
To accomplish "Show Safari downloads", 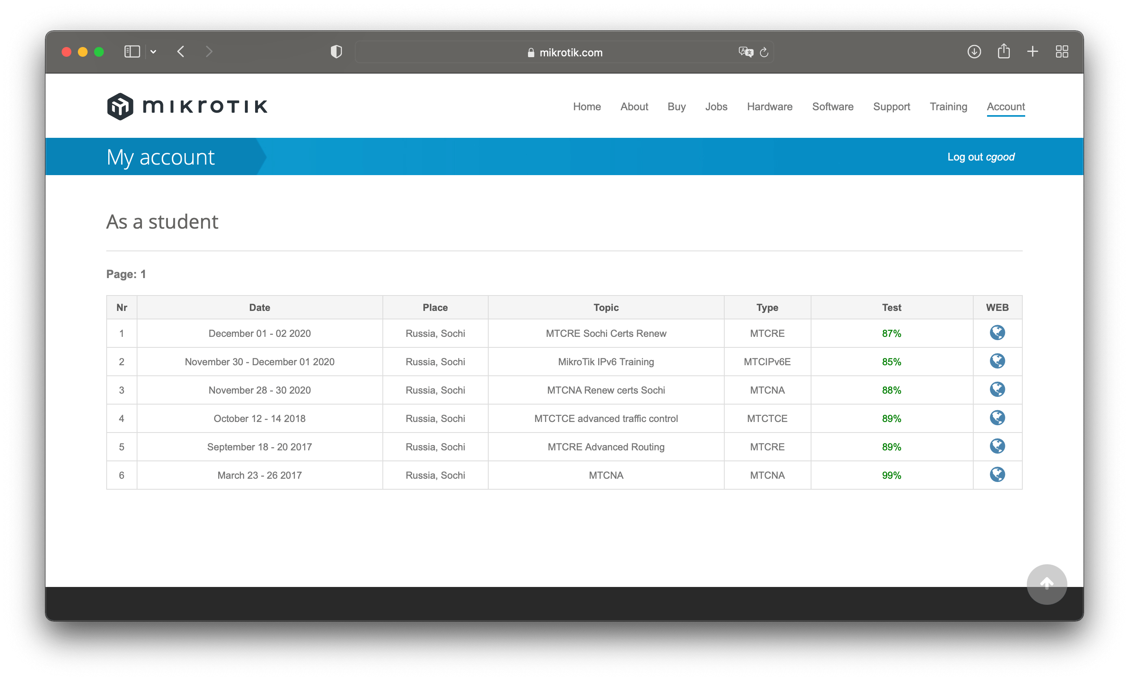I will point(974,52).
